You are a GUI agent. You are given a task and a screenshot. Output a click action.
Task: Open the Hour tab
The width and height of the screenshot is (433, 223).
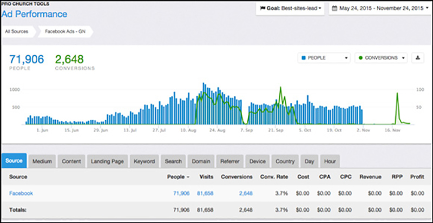[x=329, y=161]
